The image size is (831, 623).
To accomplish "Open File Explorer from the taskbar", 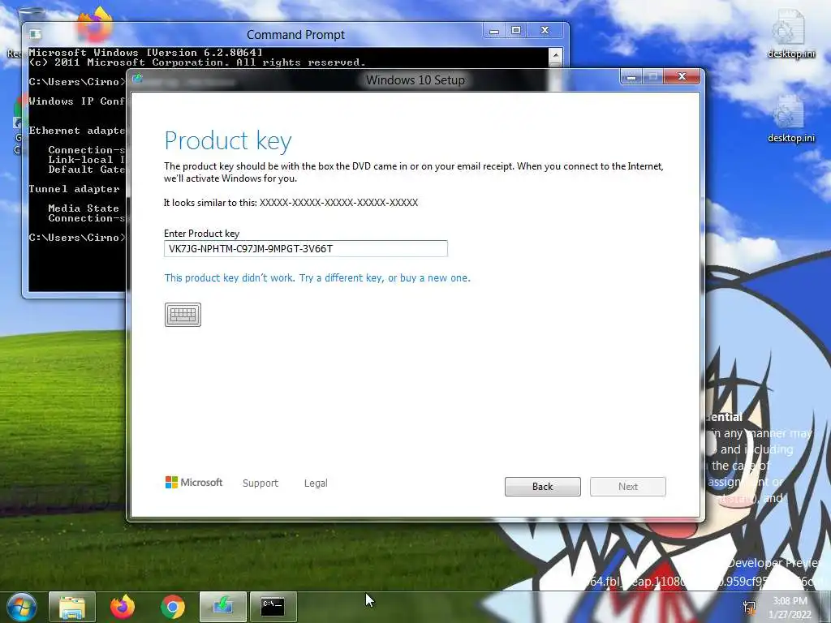I will (72, 607).
